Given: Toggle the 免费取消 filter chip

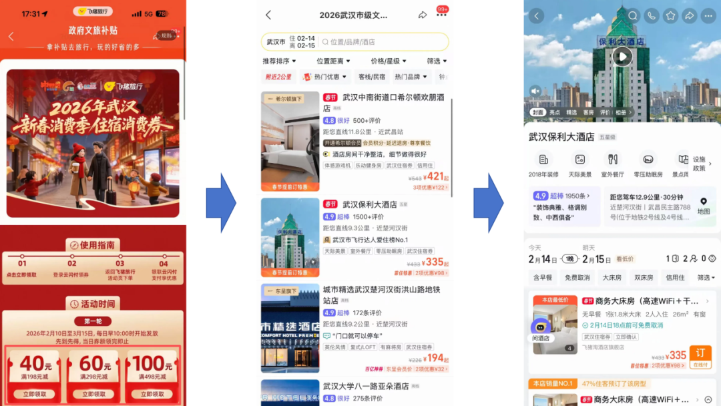Looking at the screenshot, I should (x=577, y=277).
